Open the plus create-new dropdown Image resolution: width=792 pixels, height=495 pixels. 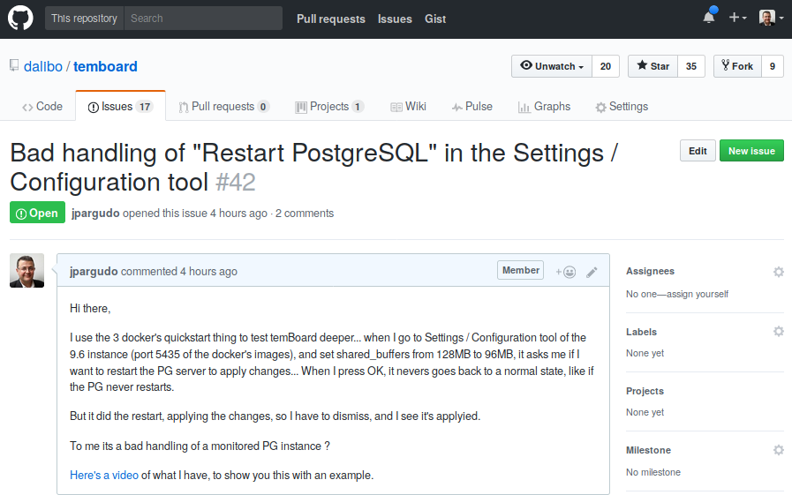click(737, 18)
